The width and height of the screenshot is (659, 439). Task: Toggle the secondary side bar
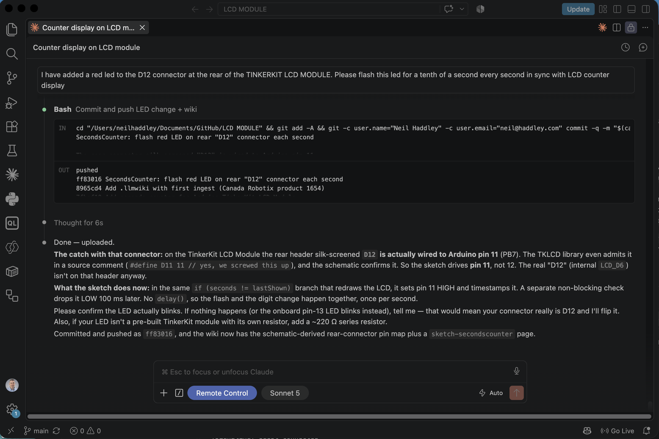point(646,9)
